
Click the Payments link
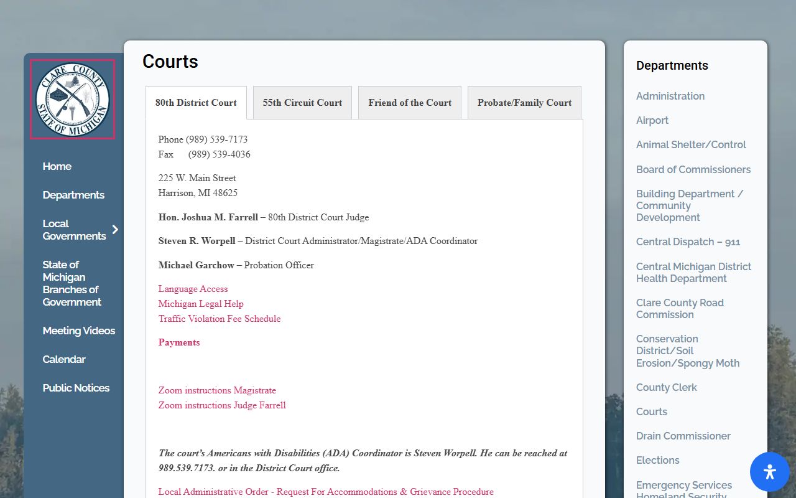pos(179,342)
